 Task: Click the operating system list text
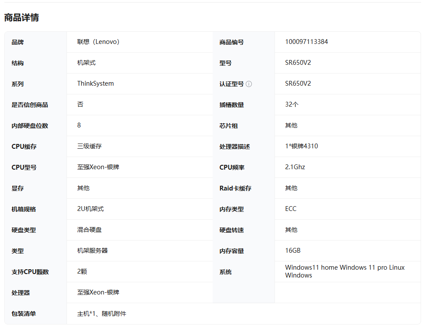point(344,271)
